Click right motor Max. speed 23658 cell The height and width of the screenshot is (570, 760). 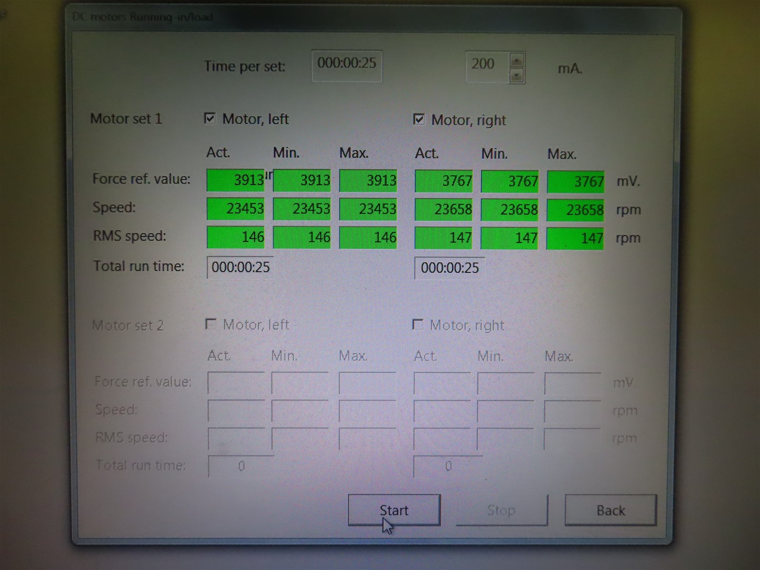click(x=575, y=210)
